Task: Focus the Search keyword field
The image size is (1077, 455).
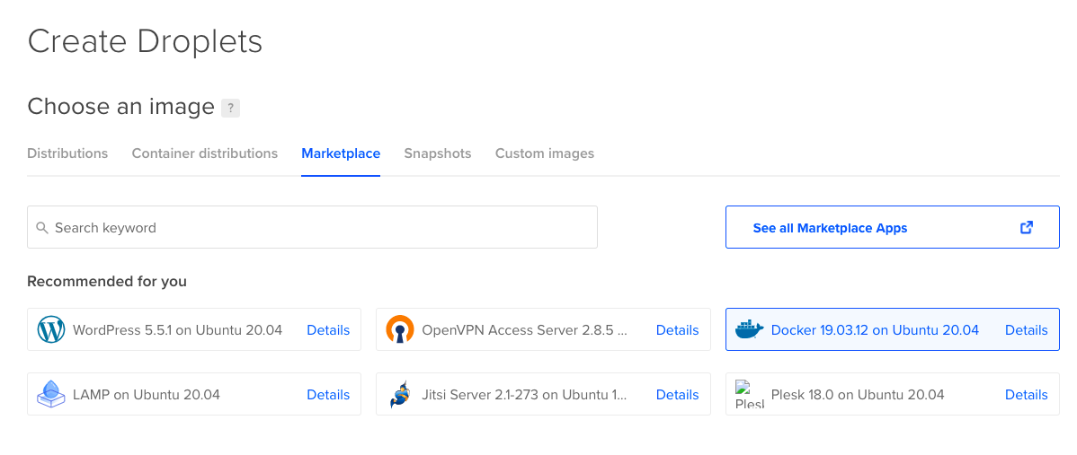Action: 312,227
